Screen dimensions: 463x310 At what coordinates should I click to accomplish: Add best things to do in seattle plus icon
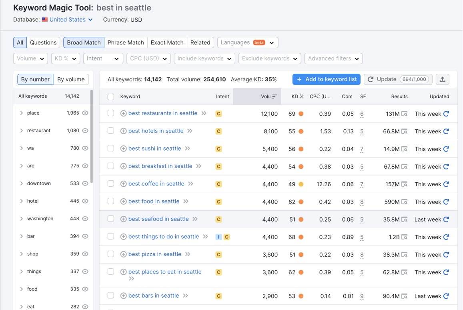click(x=123, y=237)
